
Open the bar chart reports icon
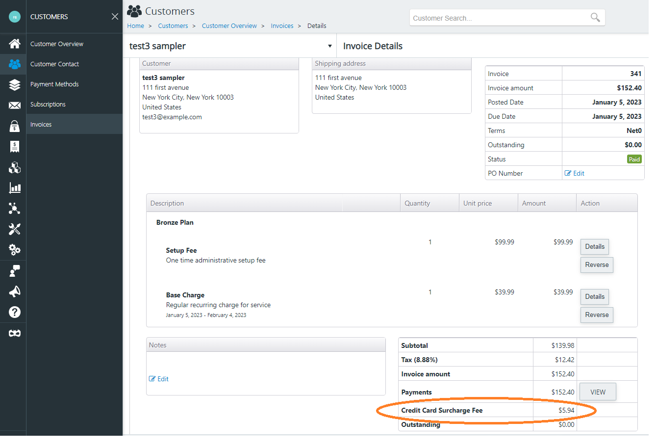click(x=15, y=188)
